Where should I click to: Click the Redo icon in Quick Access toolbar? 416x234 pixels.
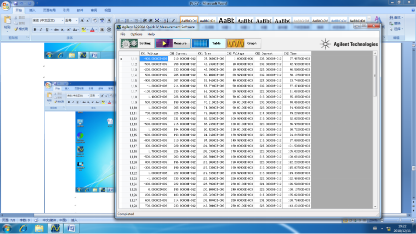[x=30, y=3]
